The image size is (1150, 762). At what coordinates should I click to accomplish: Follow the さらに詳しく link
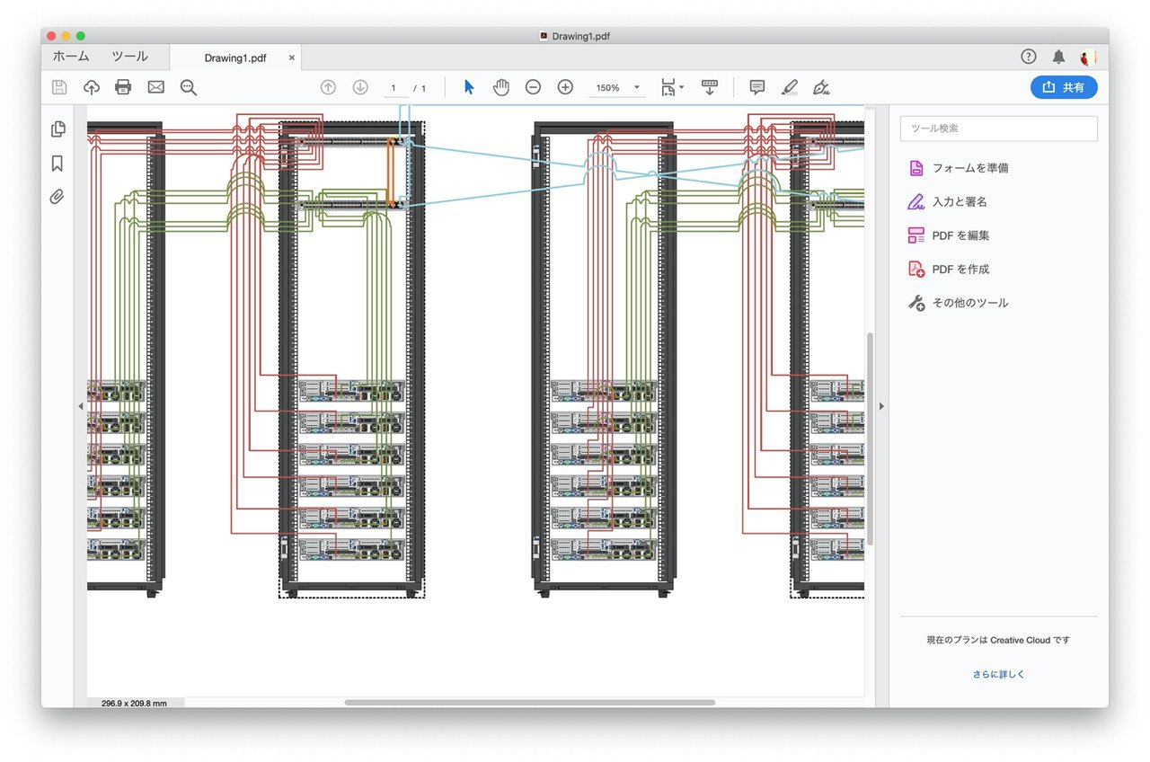pos(998,674)
